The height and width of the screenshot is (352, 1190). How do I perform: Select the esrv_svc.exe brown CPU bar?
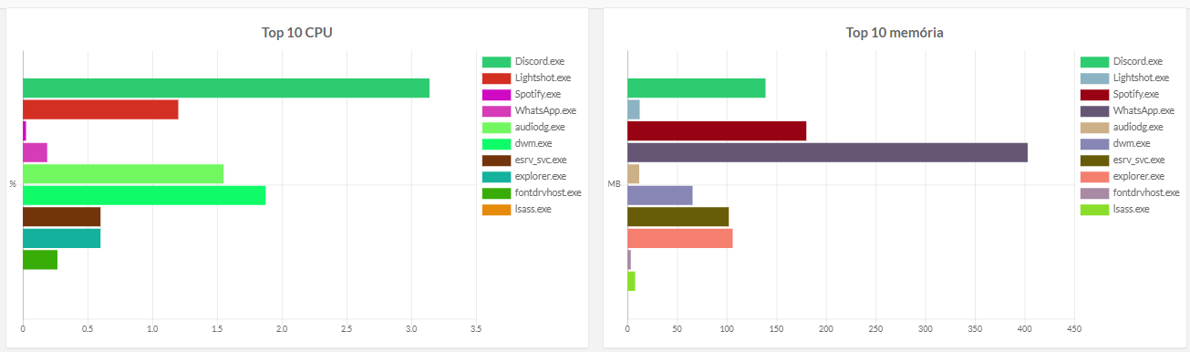tap(61, 217)
